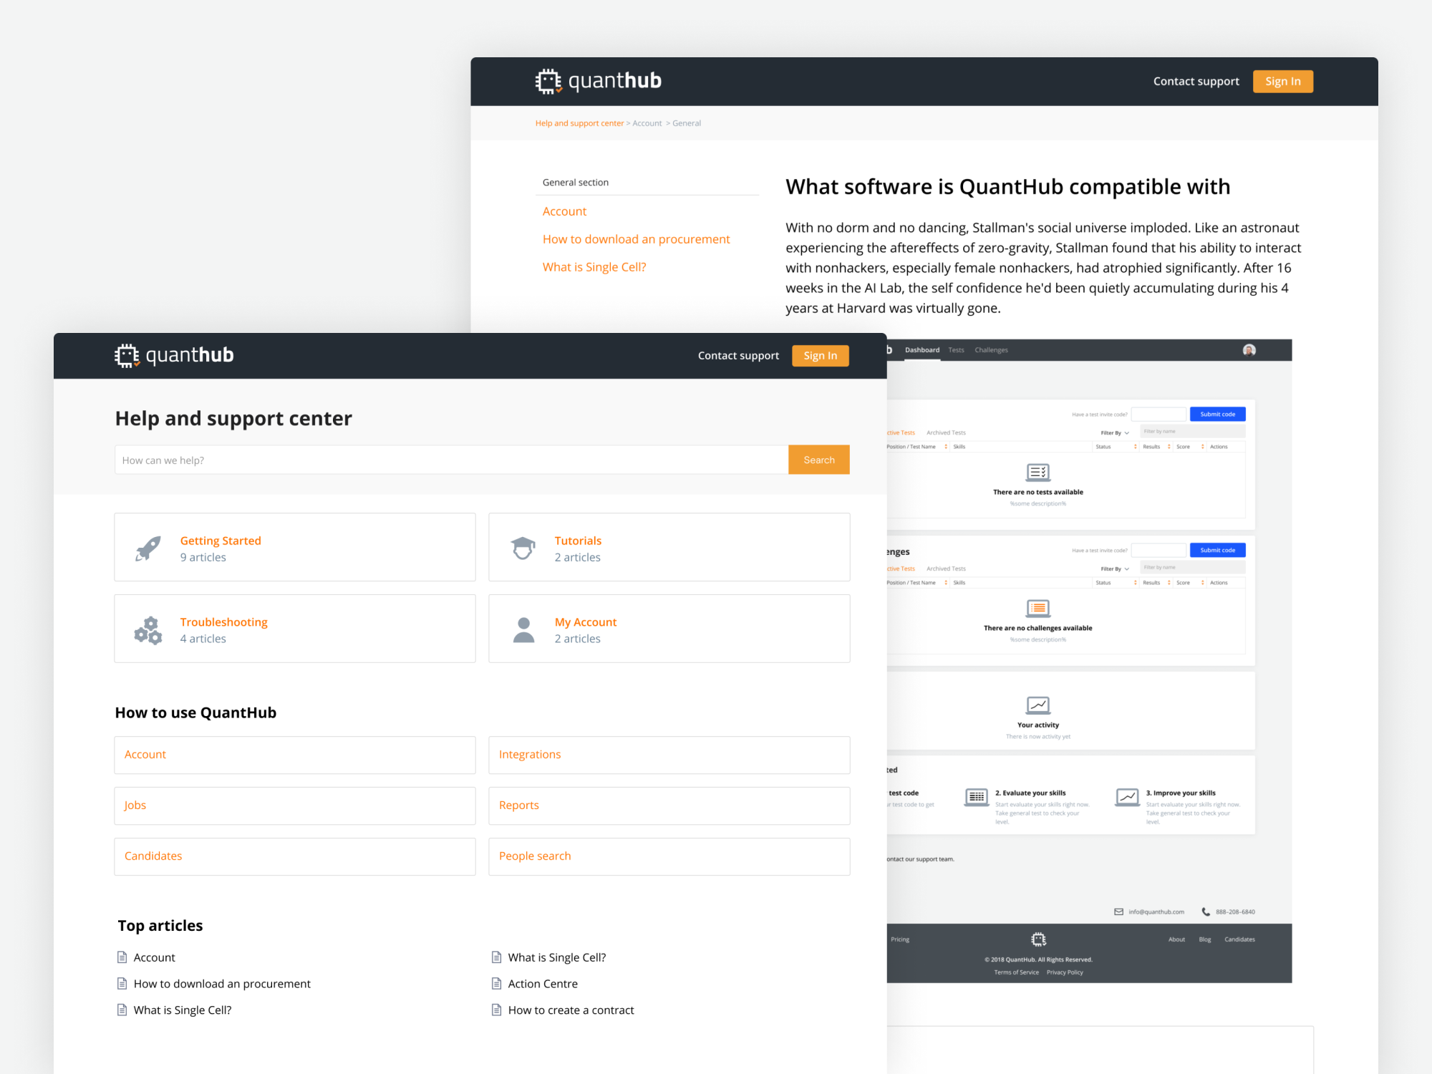This screenshot has height=1074, width=1432.
Task: Open the Integrations topic box
Action: coord(669,755)
